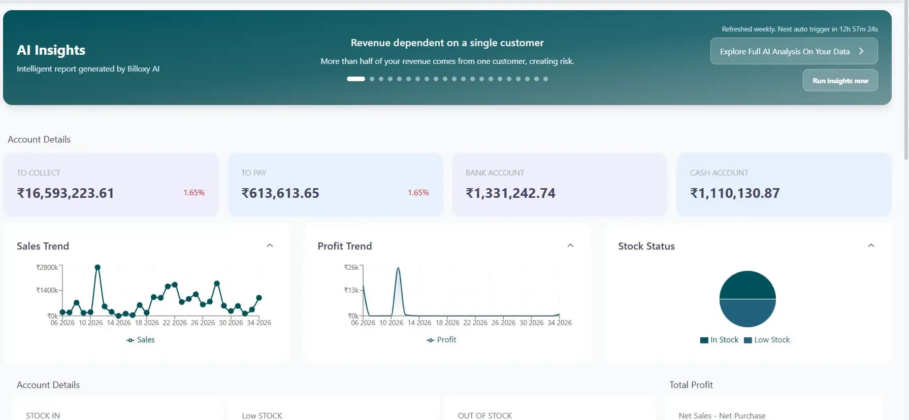Click the 1.65% figure in TO COLLECT

point(194,193)
